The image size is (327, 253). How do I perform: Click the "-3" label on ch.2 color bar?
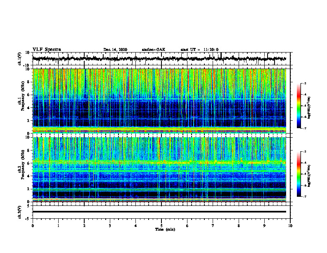click(305, 152)
